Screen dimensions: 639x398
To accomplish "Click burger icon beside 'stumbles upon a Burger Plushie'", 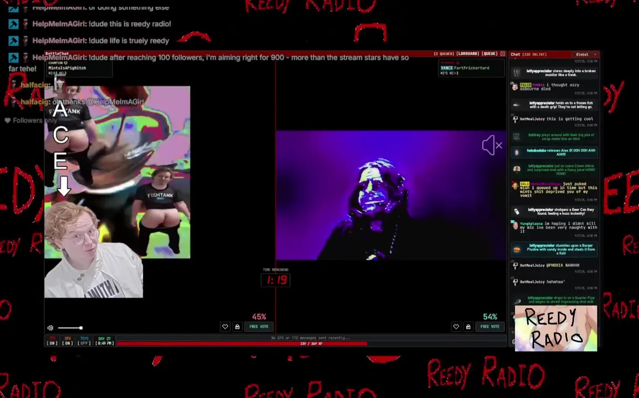I will (x=517, y=249).
